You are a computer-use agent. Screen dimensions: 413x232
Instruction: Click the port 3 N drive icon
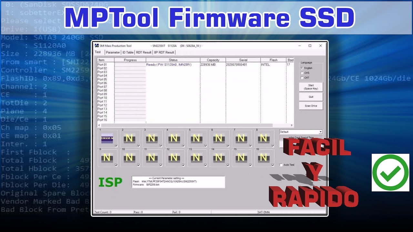pos(152,139)
